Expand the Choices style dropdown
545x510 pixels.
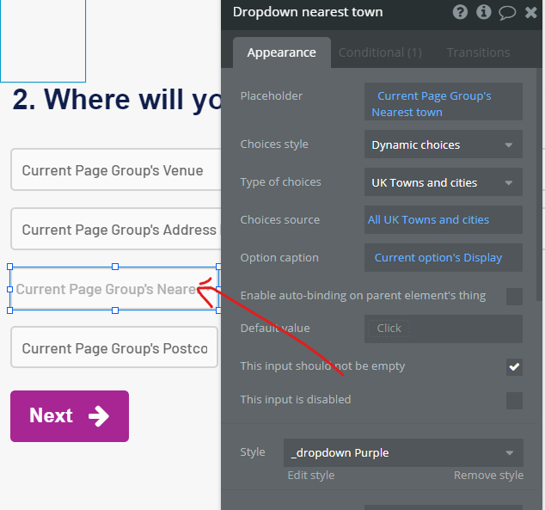pos(443,144)
